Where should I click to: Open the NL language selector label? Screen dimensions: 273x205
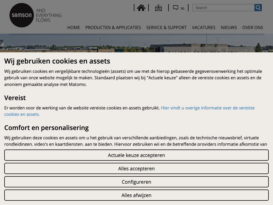point(183,8)
